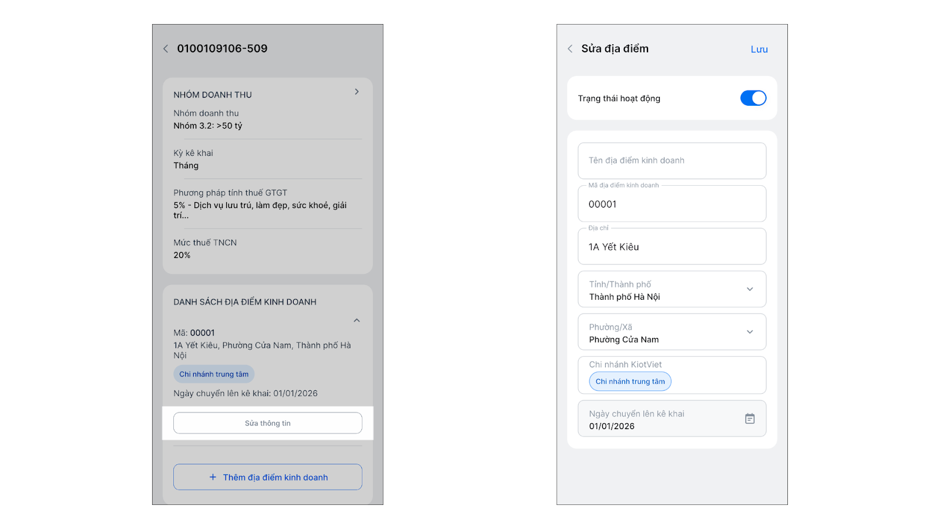Screen dimensions: 940x529
Task: Collapse the business location 00001 details
Action: (357, 320)
